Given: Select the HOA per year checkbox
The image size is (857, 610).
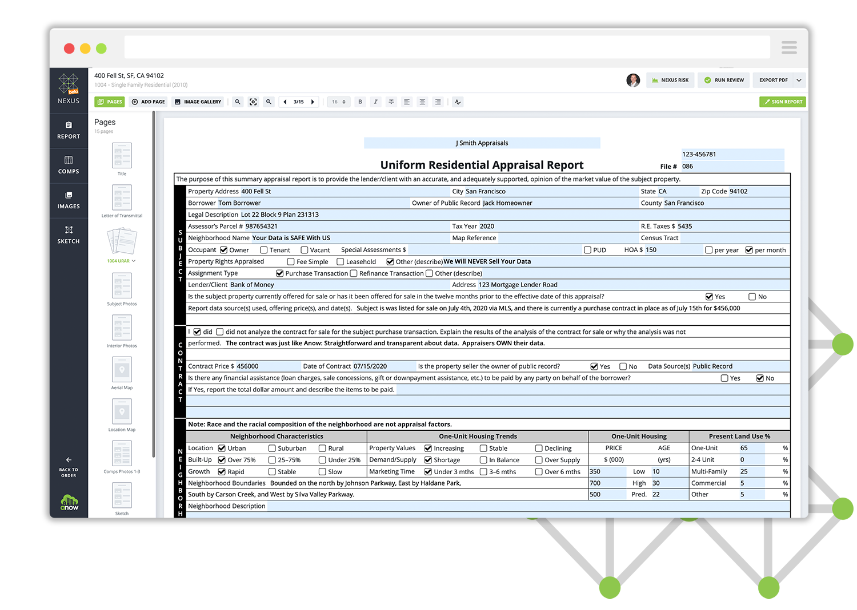Looking at the screenshot, I should pyautogui.click(x=709, y=250).
